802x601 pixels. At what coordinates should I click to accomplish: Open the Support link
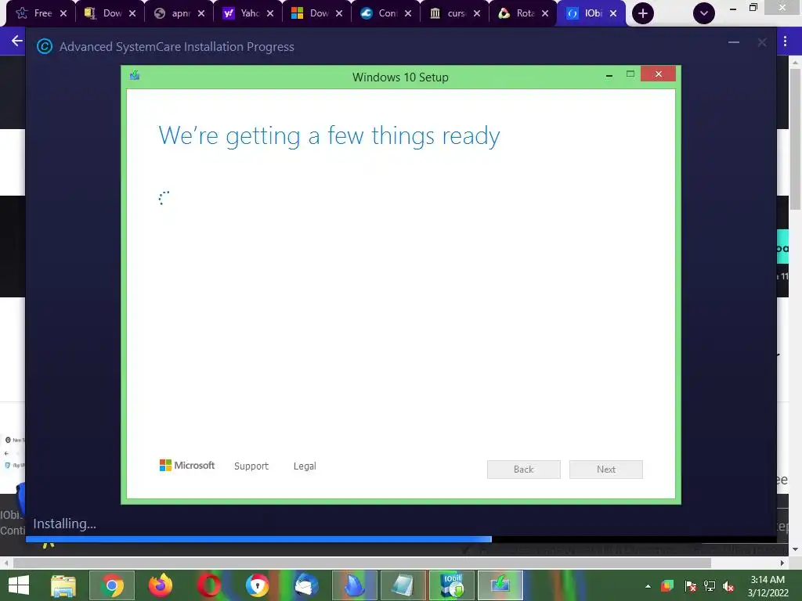coord(251,466)
